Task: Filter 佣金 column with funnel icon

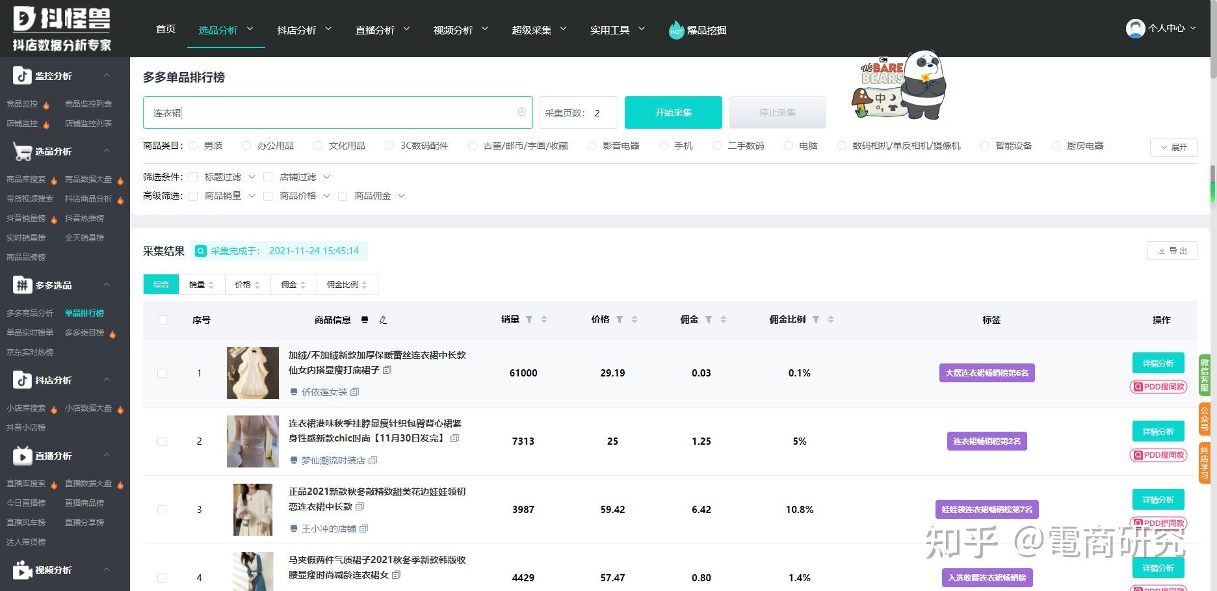Action: click(709, 320)
